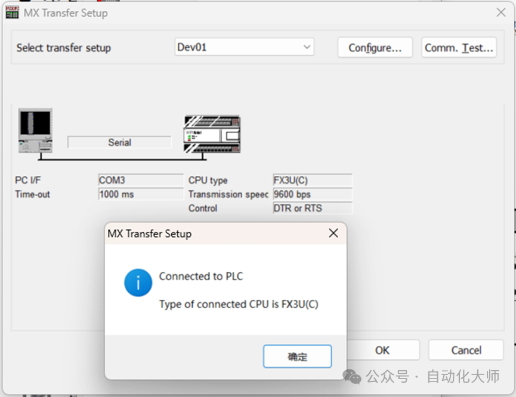Click the 'CPU type' label
516x397 pixels.
coord(208,180)
